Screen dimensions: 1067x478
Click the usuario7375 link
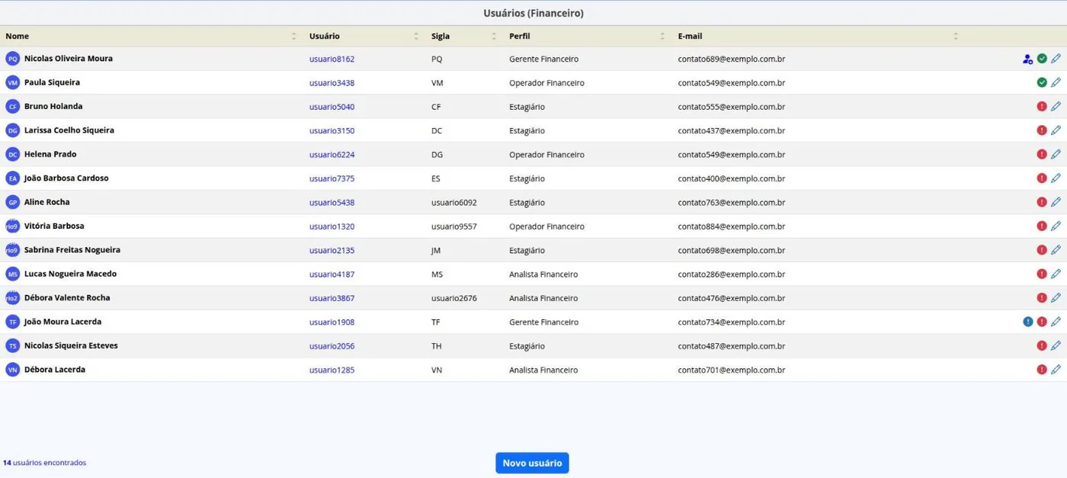tap(332, 178)
